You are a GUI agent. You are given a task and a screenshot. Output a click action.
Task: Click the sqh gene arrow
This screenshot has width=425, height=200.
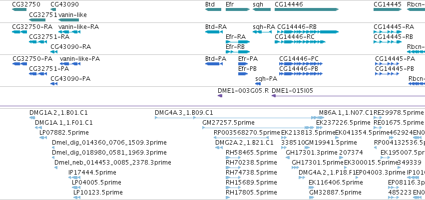click(x=262, y=9)
